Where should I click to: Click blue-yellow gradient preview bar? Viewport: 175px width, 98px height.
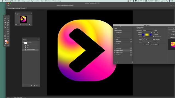point(147,35)
